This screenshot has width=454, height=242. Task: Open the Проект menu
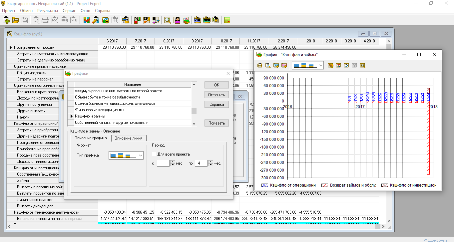[9, 11]
